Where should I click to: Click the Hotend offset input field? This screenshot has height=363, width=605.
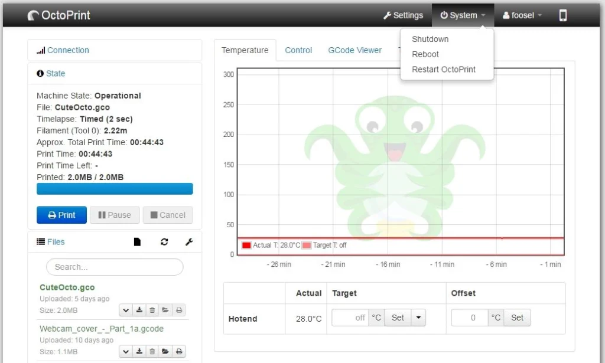point(470,318)
